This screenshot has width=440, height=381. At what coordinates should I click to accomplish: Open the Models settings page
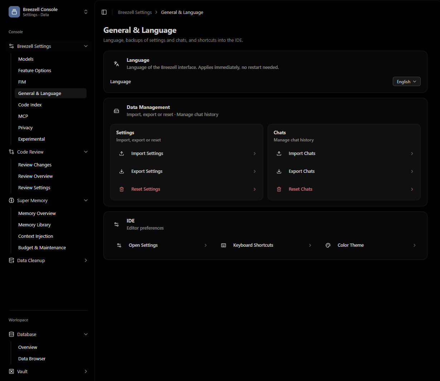coord(50,59)
